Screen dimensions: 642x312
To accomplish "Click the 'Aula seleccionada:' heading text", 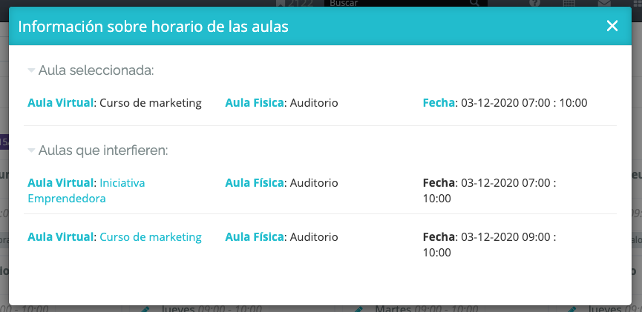I will coord(96,70).
